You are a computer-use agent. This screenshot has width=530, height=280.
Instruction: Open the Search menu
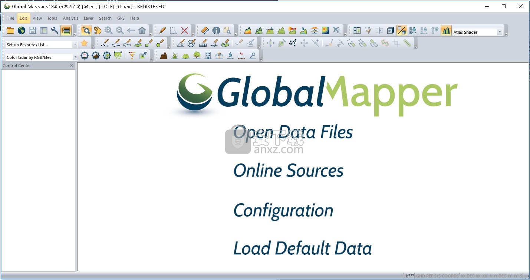tap(105, 18)
